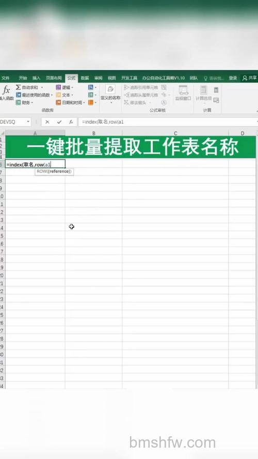This screenshot has width=258, height=459.
Task: Click the AutoSum sigma icon
Action: point(19,87)
